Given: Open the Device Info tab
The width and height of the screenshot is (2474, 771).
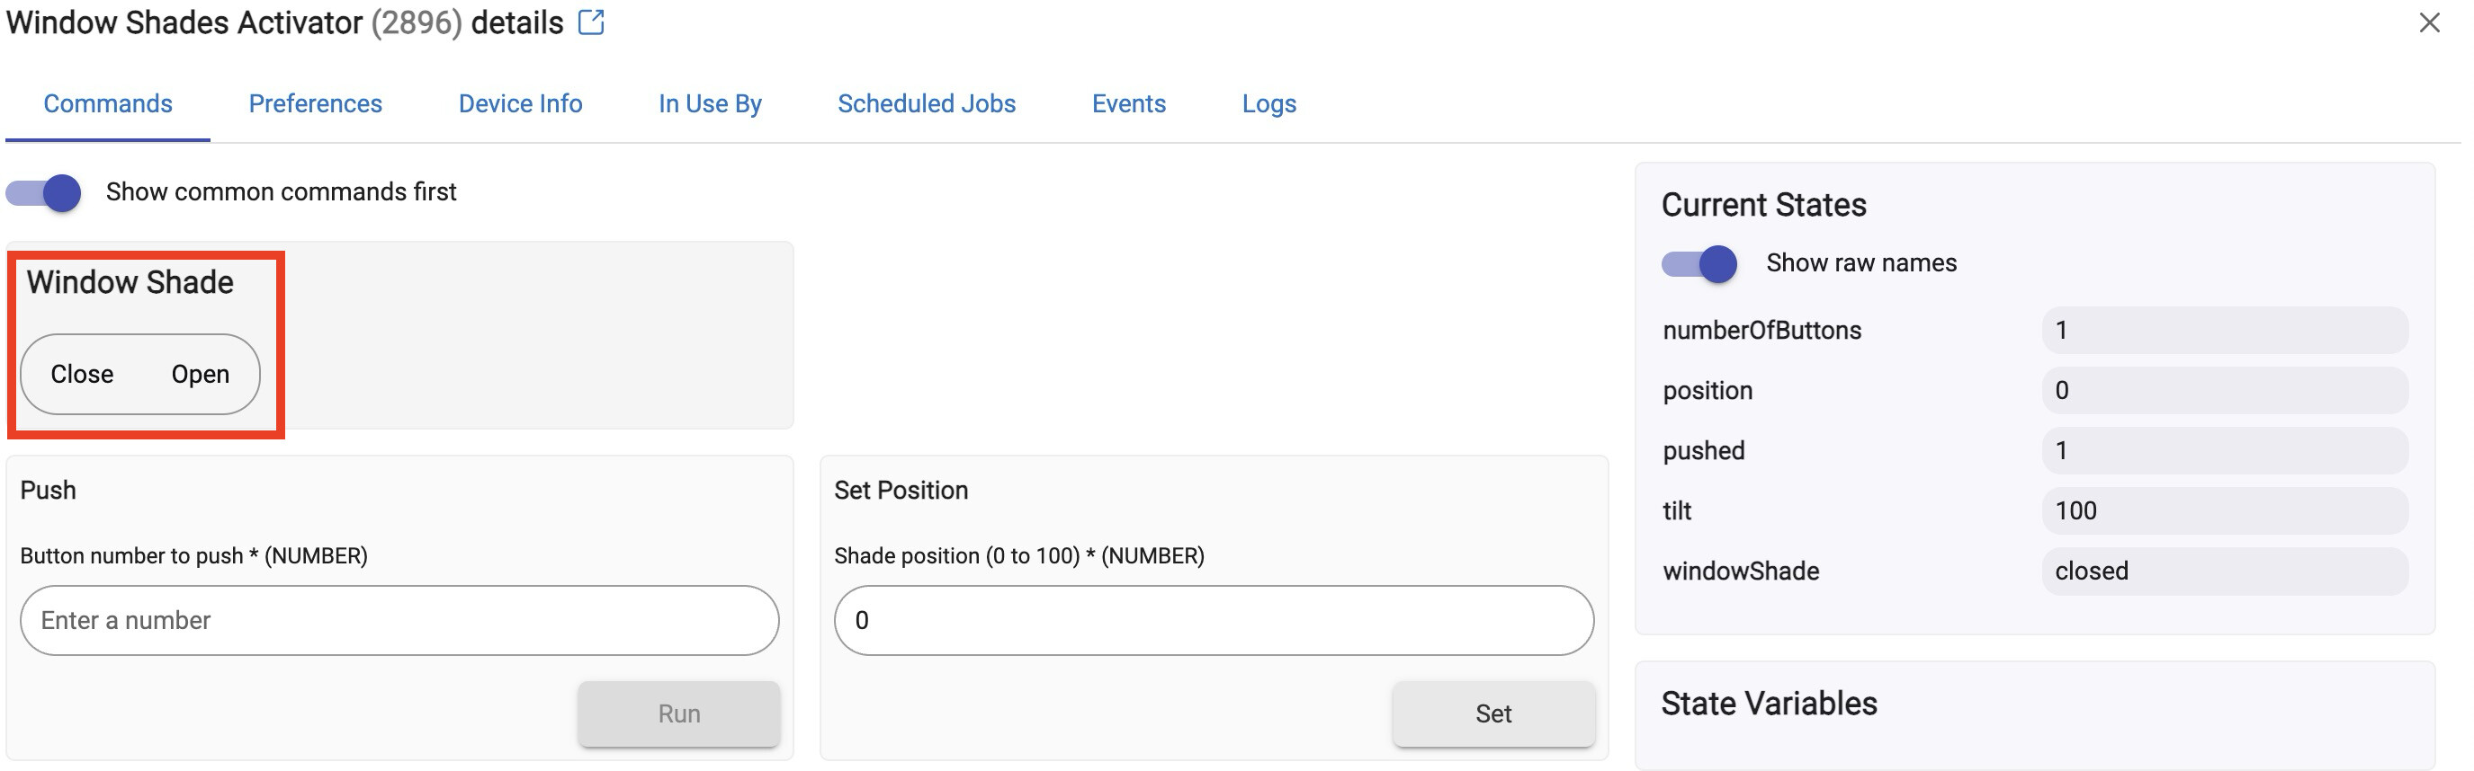Looking at the screenshot, I should [x=521, y=103].
